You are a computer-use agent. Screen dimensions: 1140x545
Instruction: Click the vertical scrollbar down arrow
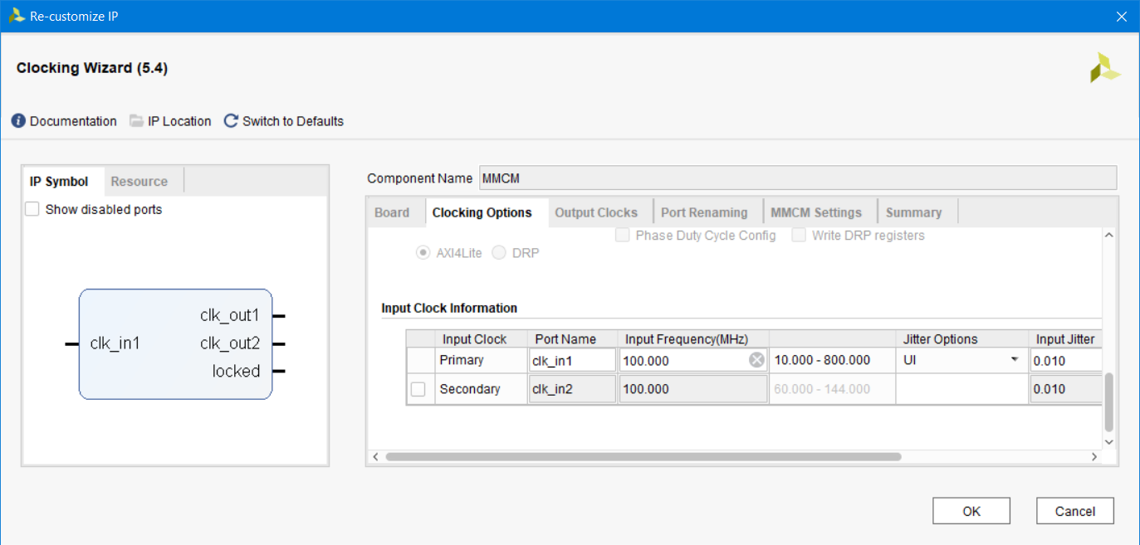pyautogui.click(x=1108, y=442)
